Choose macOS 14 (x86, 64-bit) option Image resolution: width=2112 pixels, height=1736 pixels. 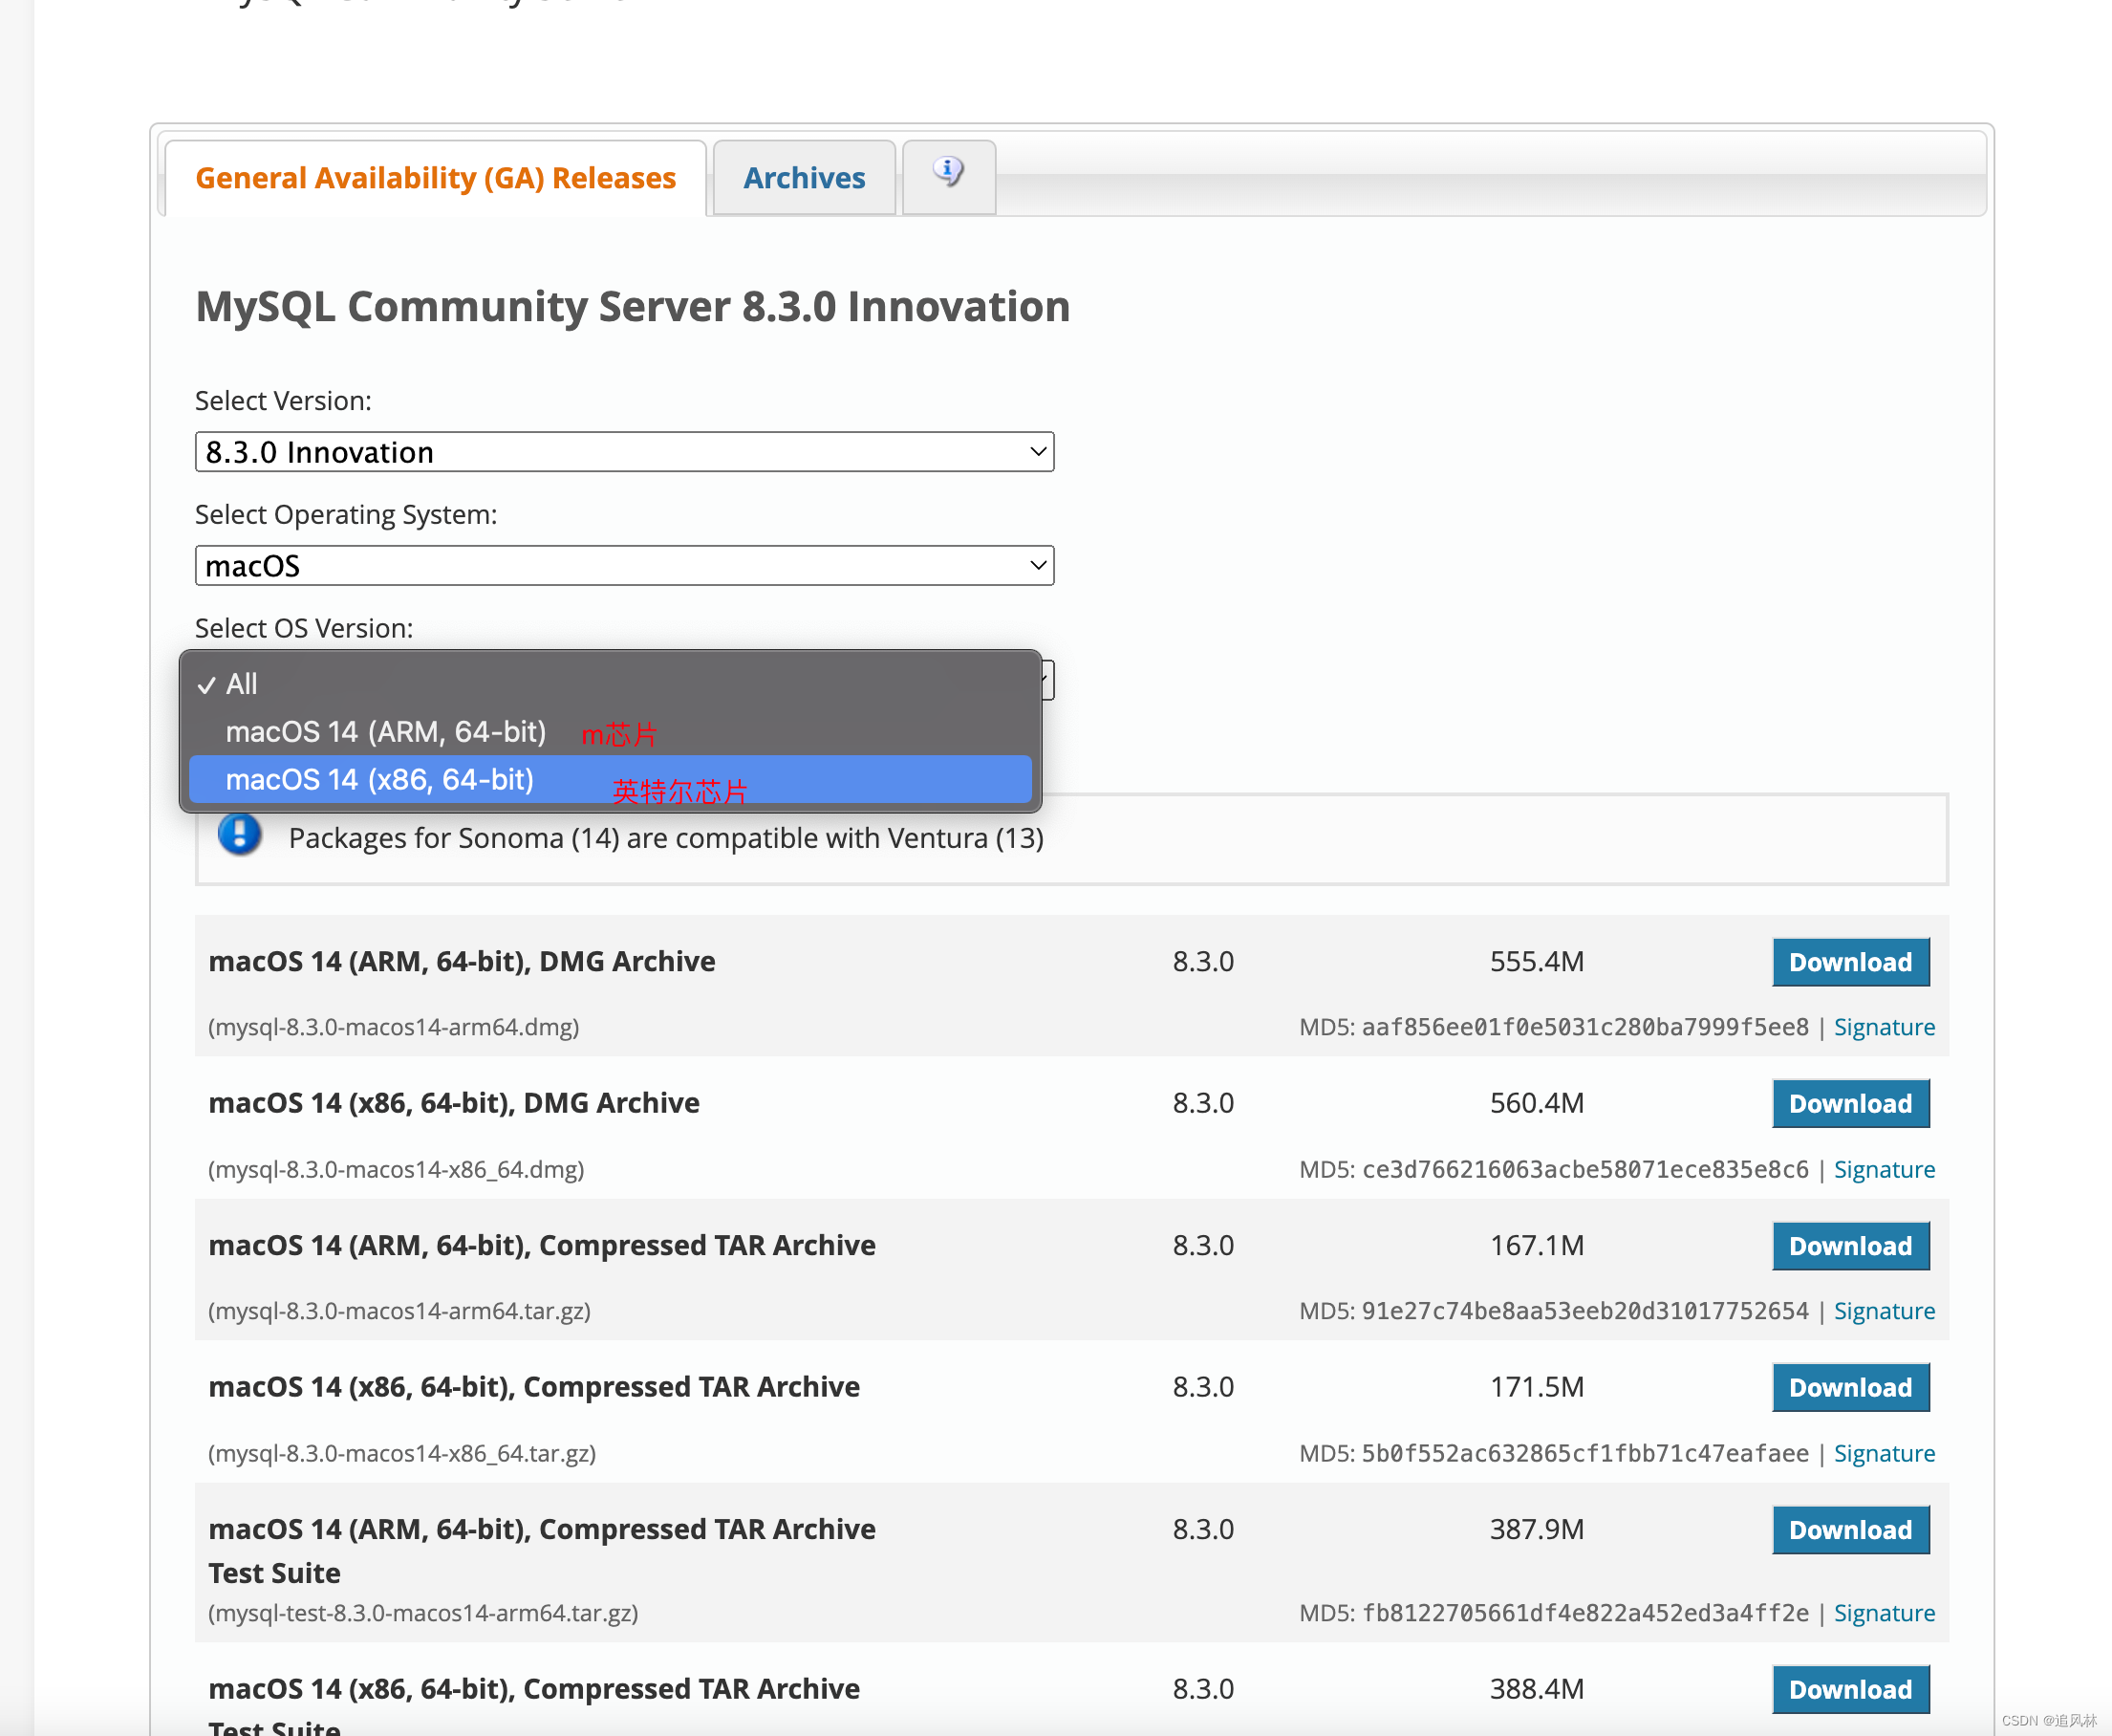tap(610, 780)
